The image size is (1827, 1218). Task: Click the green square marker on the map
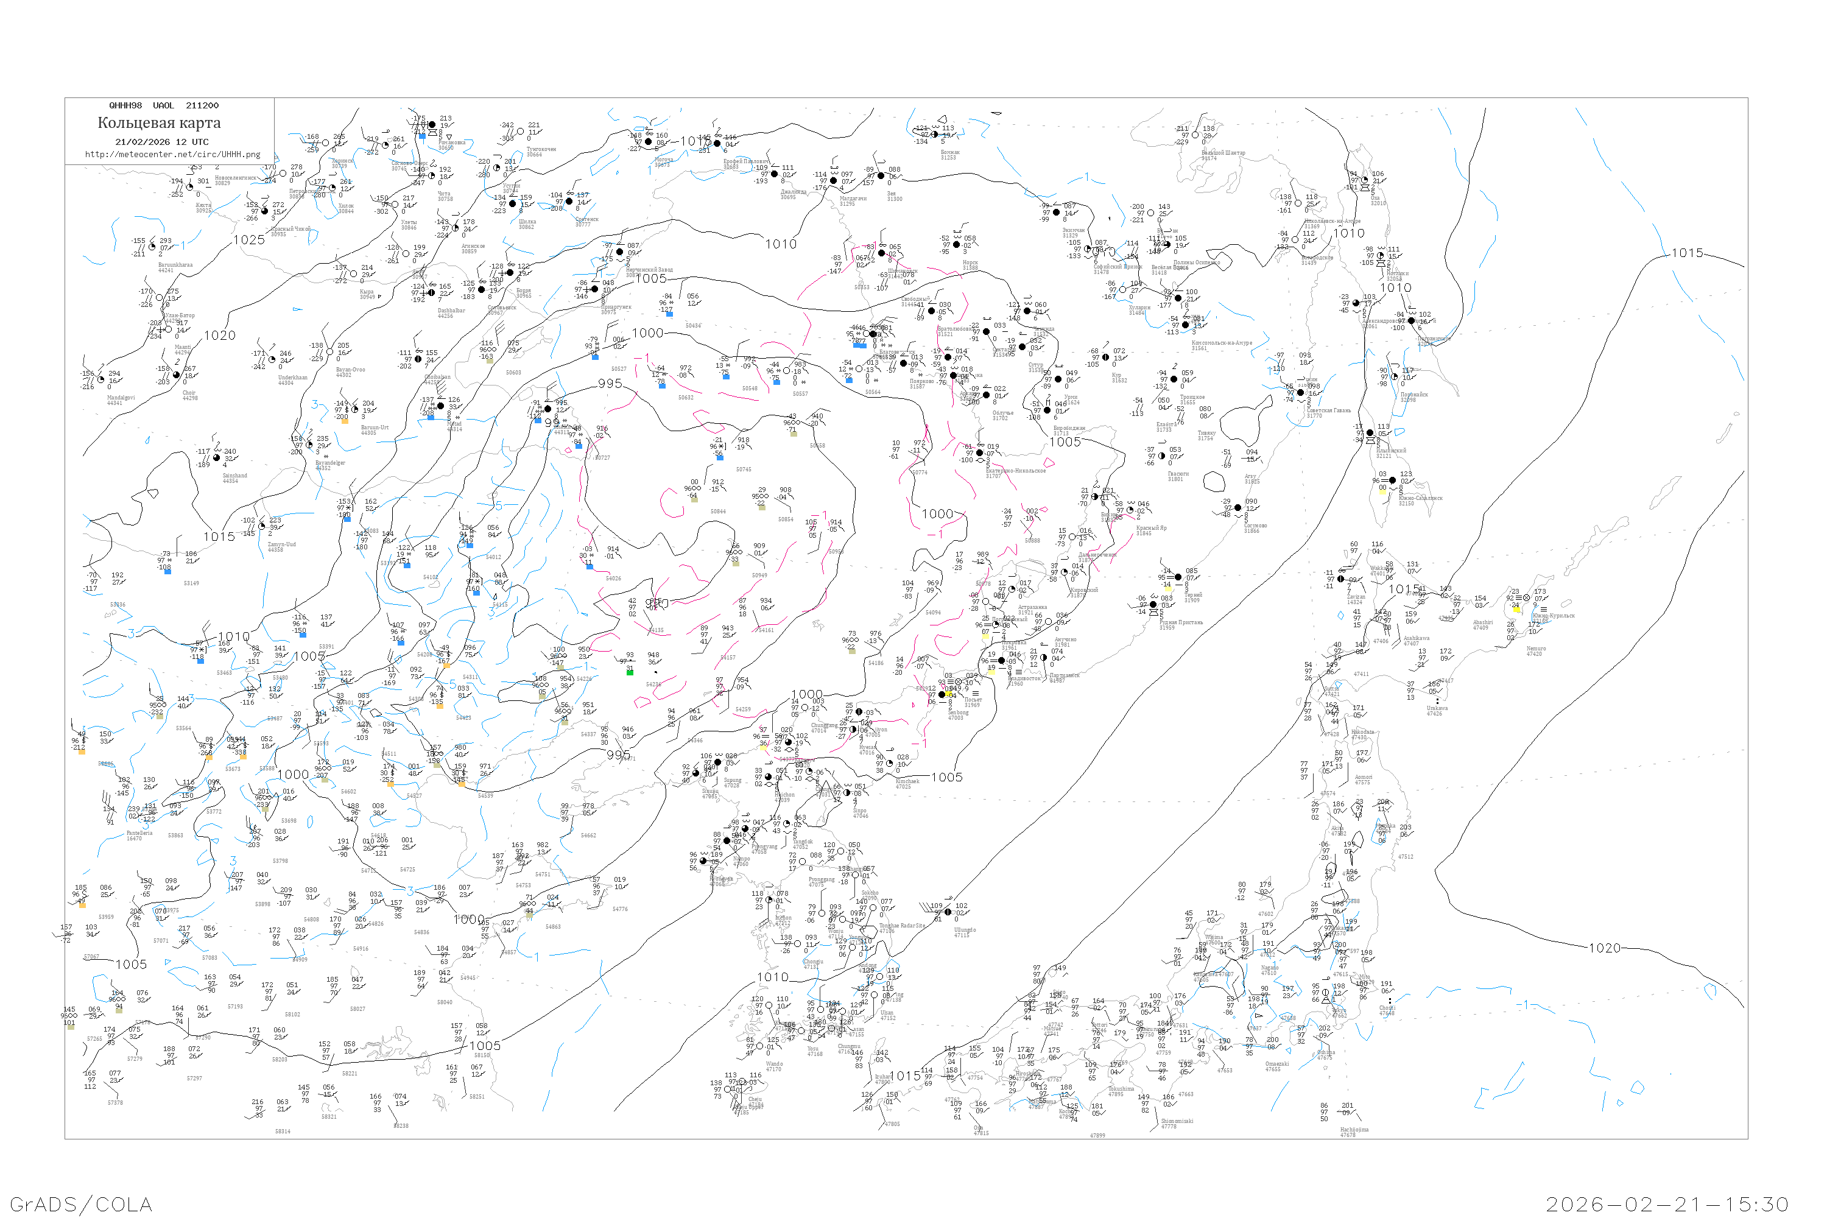click(x=630, y=673)
